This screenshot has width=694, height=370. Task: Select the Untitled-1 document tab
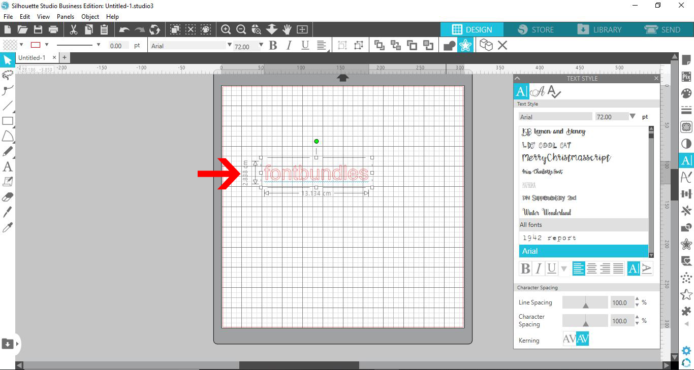pyautogui.click(x=31, y=58)
